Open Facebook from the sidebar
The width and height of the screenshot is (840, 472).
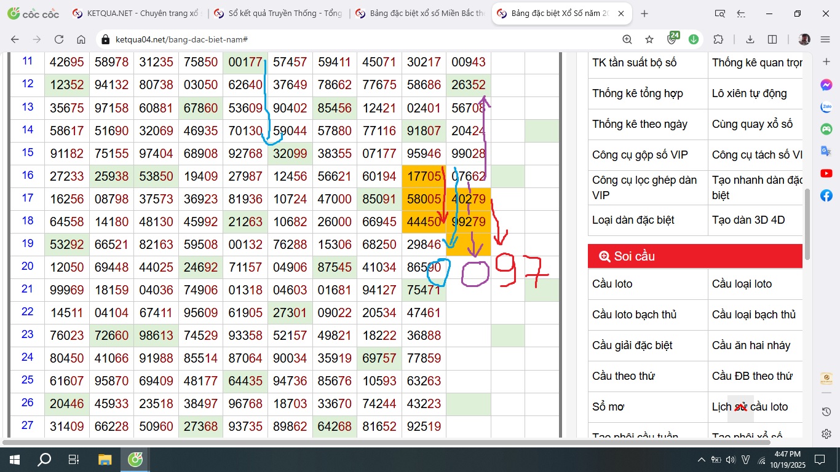(826, 195)
